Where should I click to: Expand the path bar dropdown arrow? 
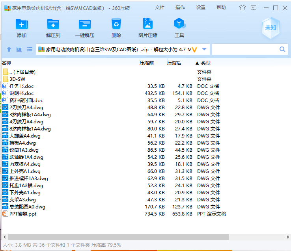click(x=204, y=49)
